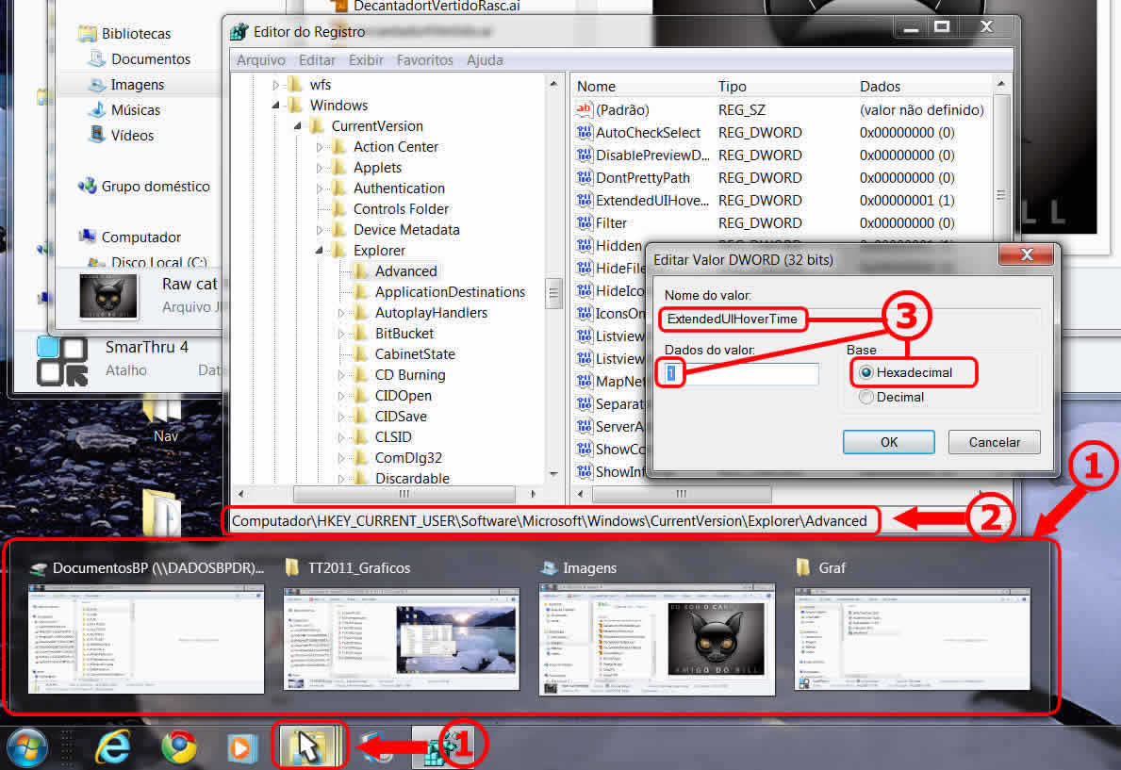This screenshot has height=770, width=1121.
Task: Click the Windows Explorer taskbar button
Action: click(309, 747)
